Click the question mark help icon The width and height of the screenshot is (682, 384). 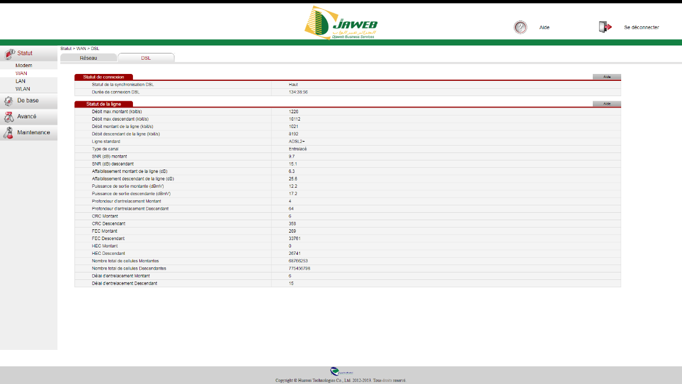(x=520, y=27)
